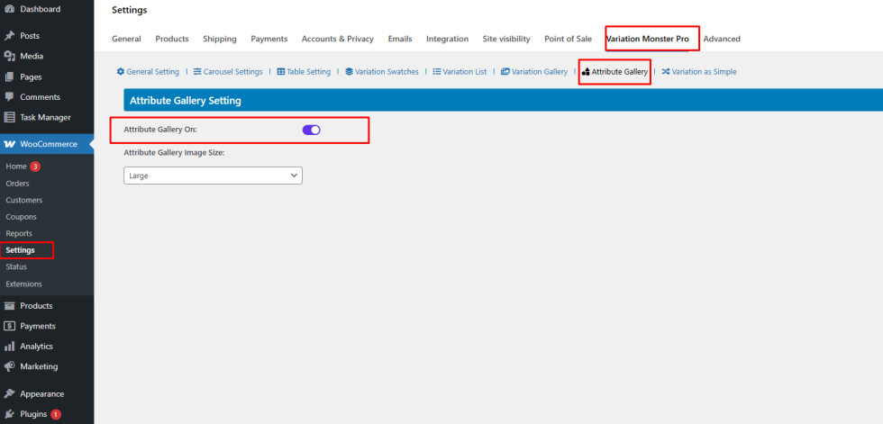Click the Table Setting grid icon
Image resolution: width=883 pixels, height=424 pixels.
click(x=281, y=72)
